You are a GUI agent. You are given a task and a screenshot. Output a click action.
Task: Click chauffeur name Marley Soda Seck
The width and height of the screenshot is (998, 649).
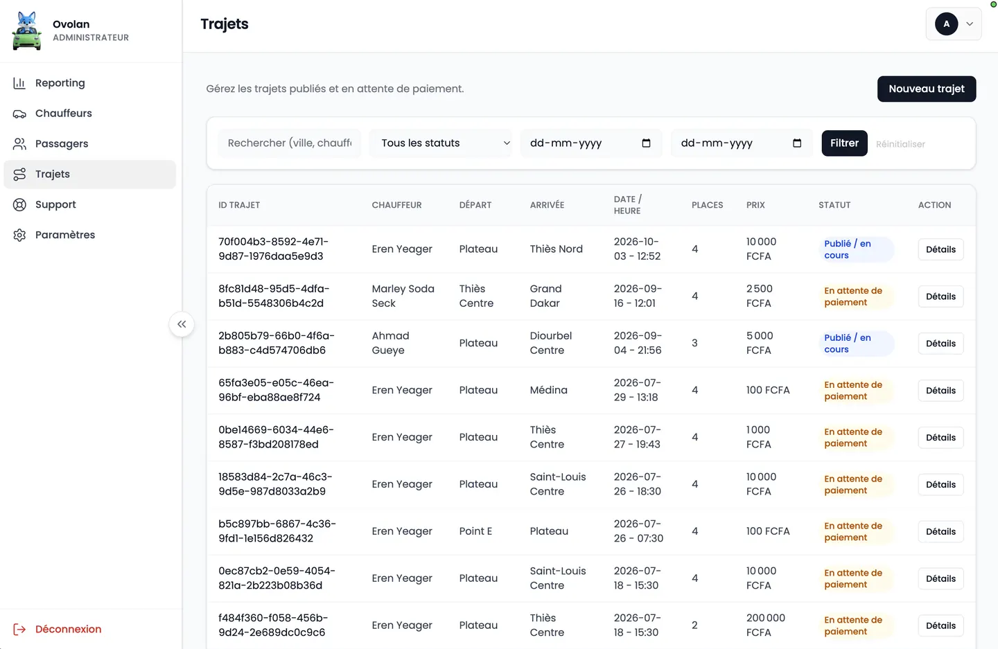[403, 296]
